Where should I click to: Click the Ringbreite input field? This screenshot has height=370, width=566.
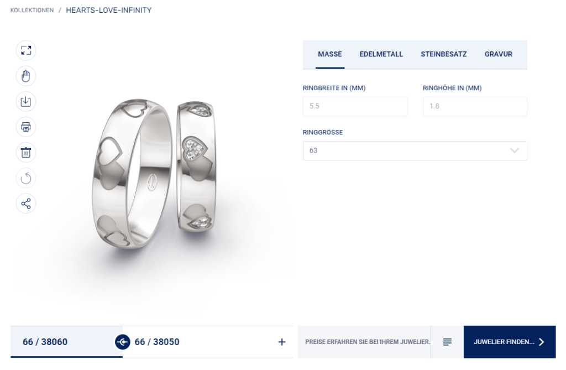point(355,106)
